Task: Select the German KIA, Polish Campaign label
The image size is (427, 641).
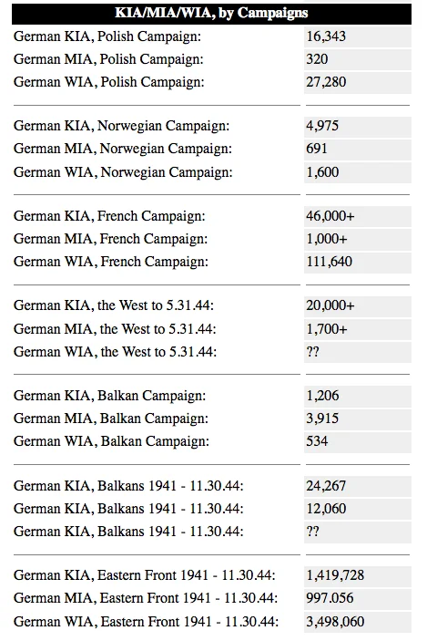Action: 107,36
